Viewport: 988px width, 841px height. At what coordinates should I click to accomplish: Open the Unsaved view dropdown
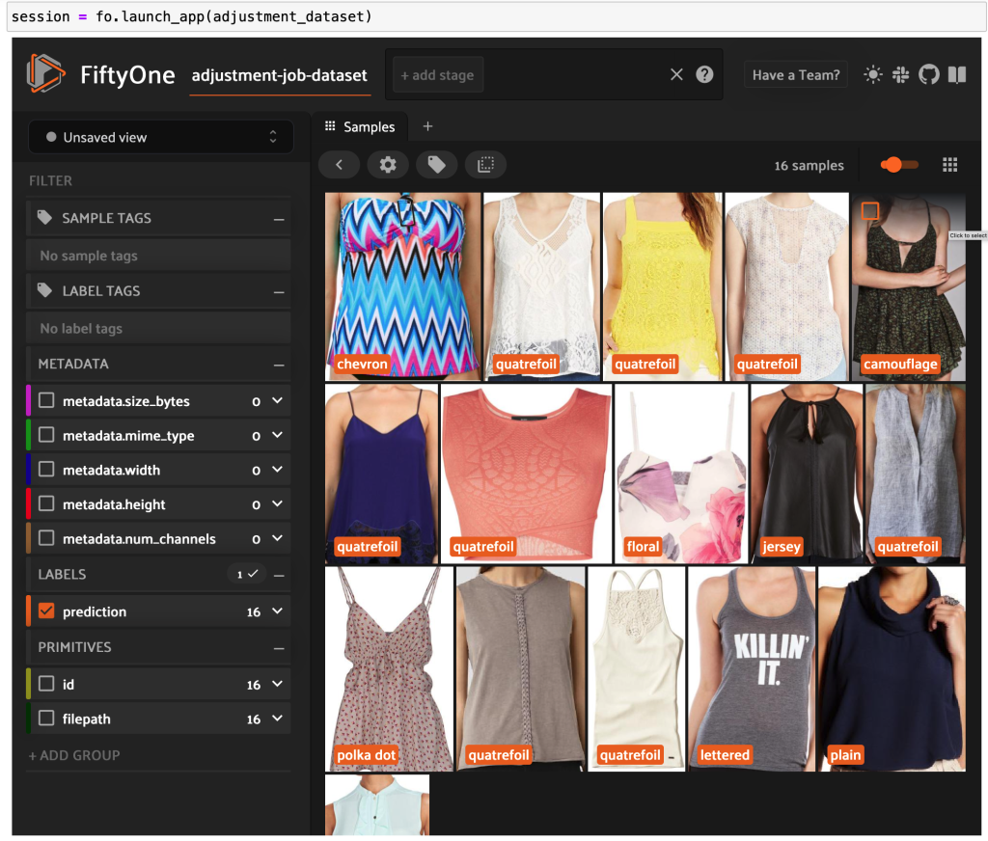coord(161,137)
